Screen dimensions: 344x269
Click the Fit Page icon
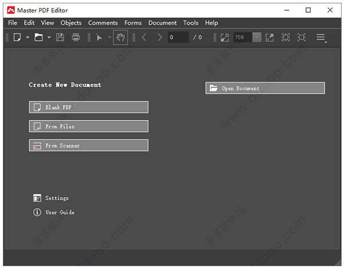286,37
